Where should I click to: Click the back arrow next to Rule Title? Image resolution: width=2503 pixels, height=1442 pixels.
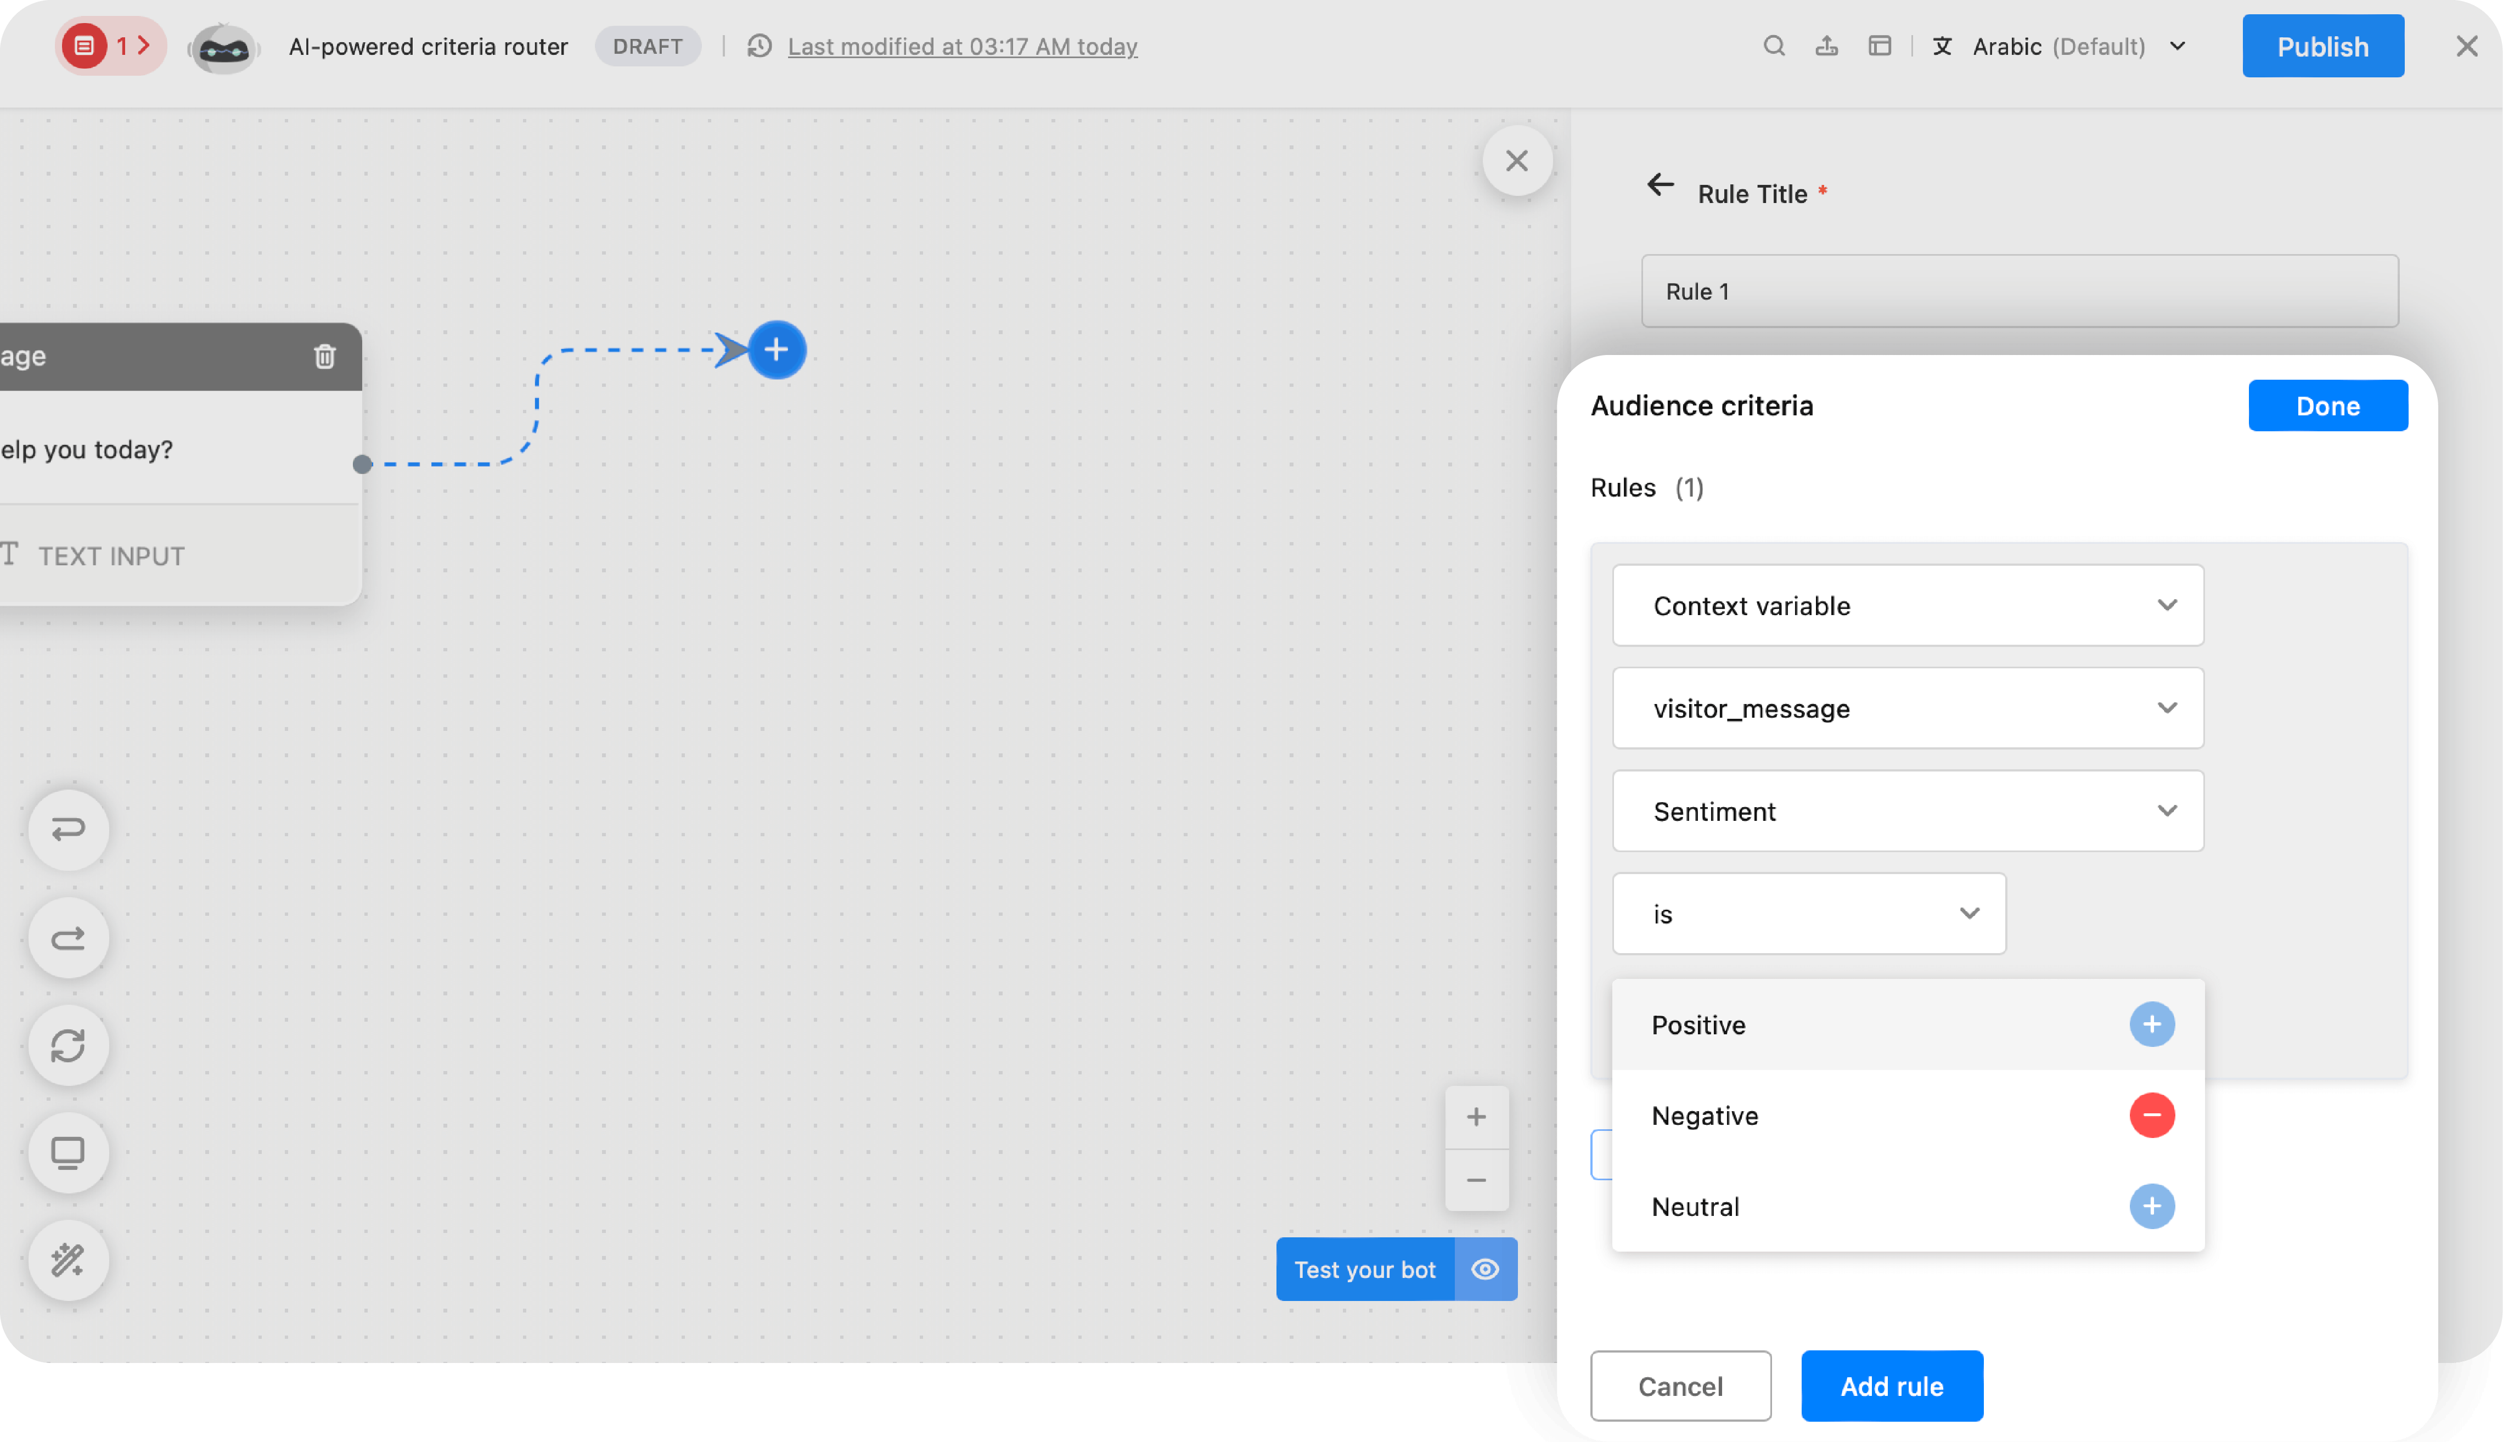1660,185
